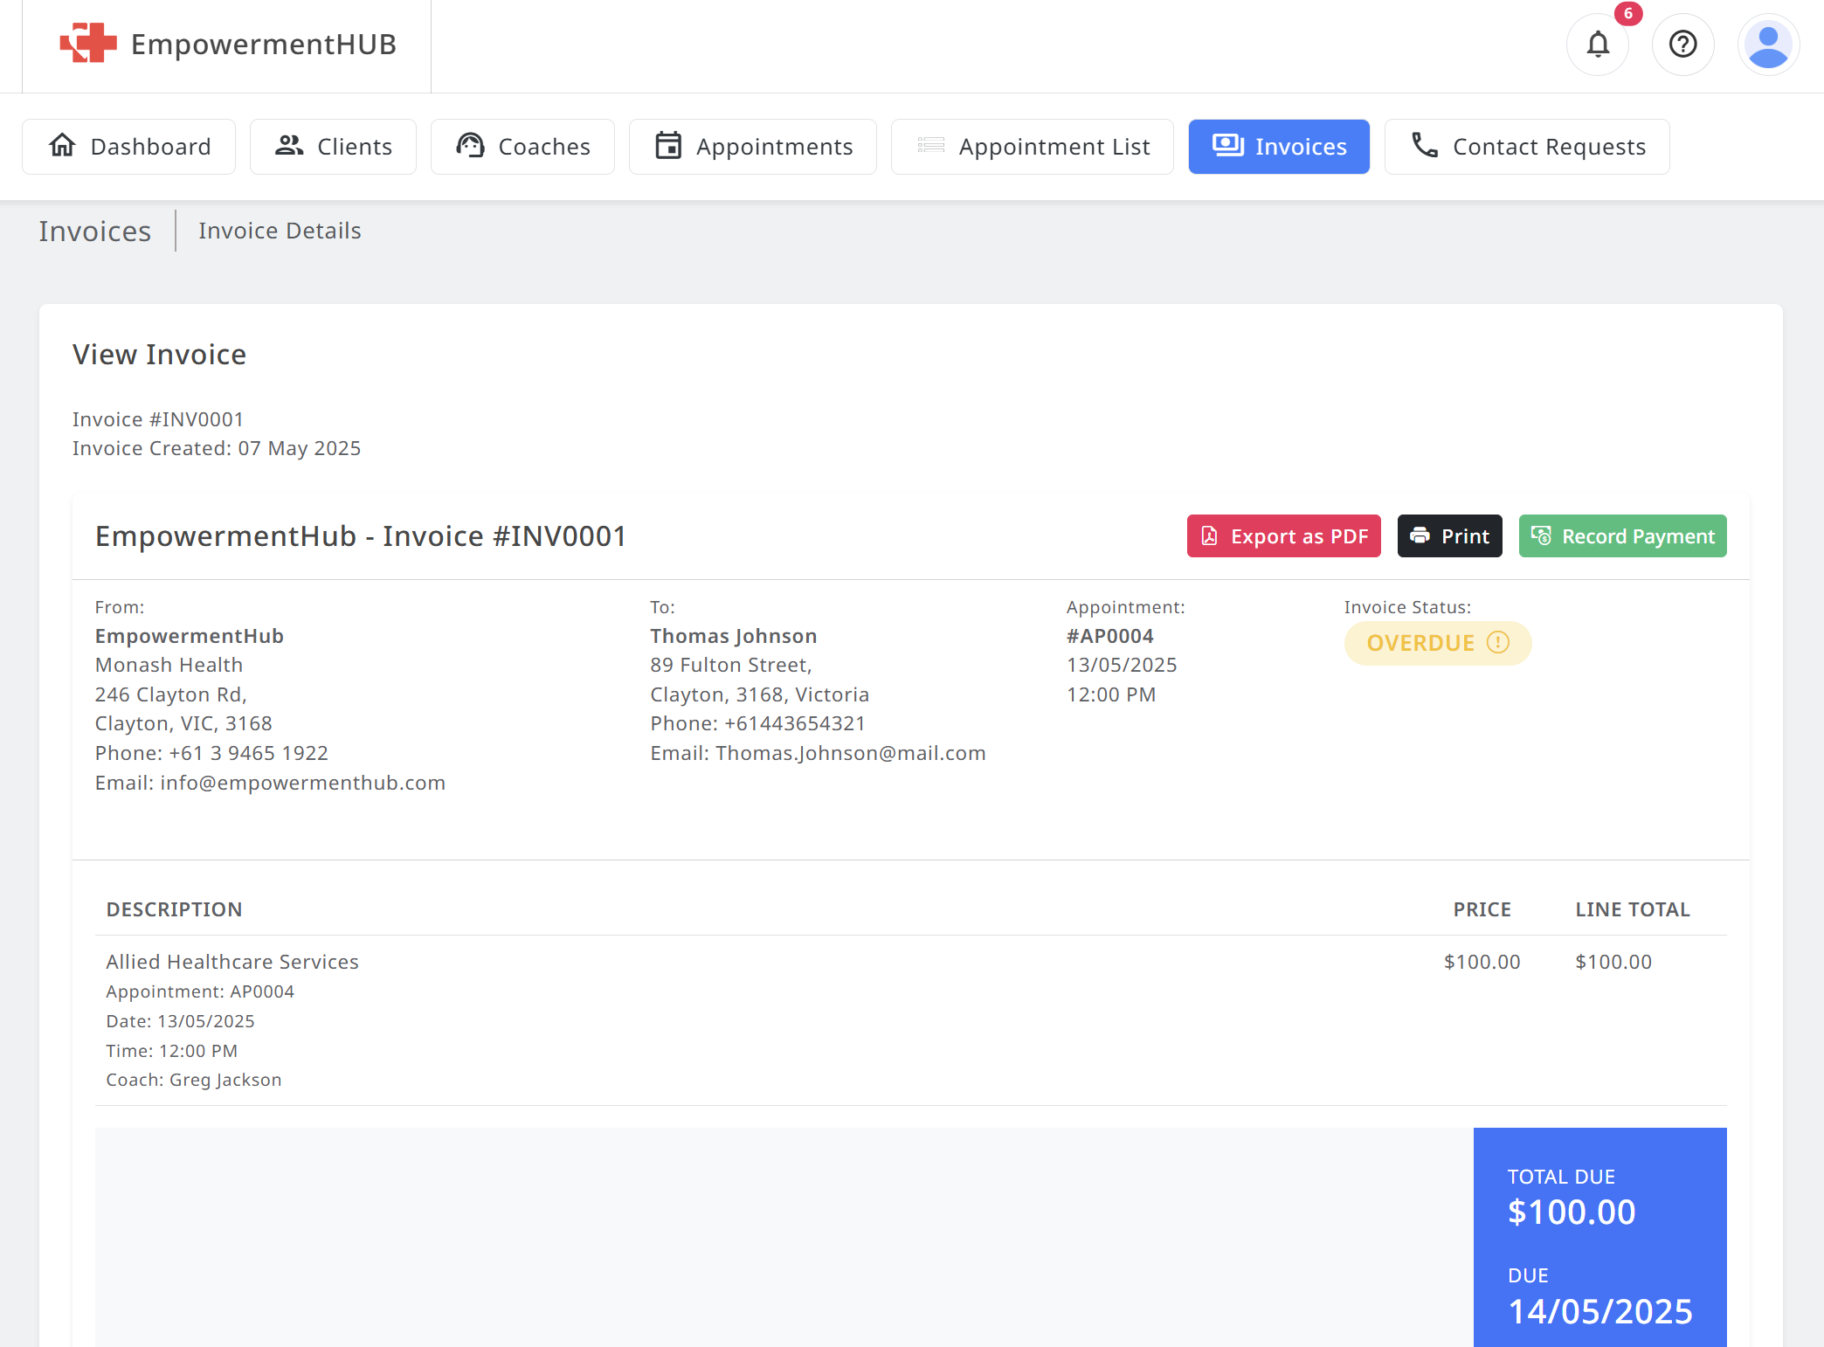
Task: Print invoice #INV0001
Action: coord(1449,535)
